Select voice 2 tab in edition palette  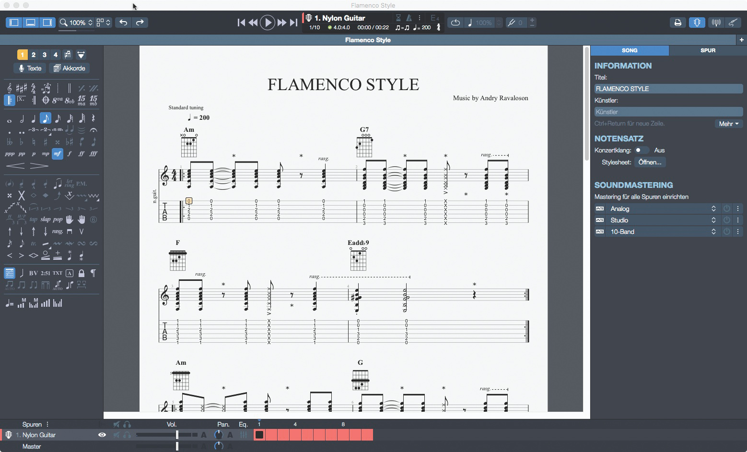click(34, 55)
